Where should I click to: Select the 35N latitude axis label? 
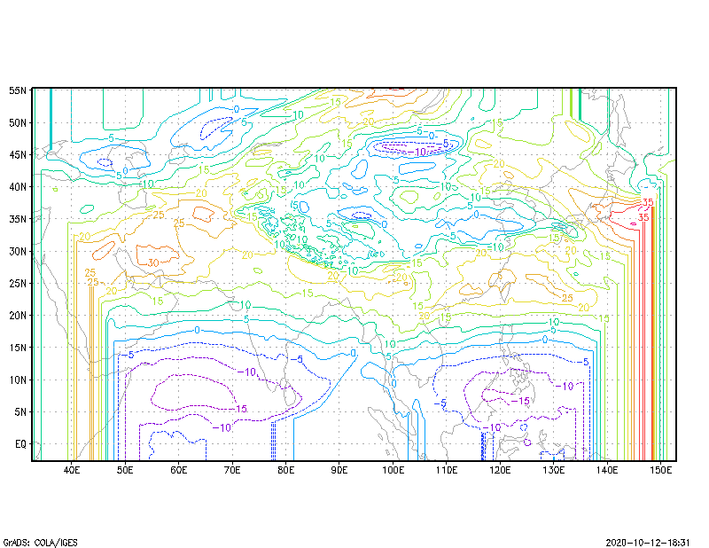(18, 219)
